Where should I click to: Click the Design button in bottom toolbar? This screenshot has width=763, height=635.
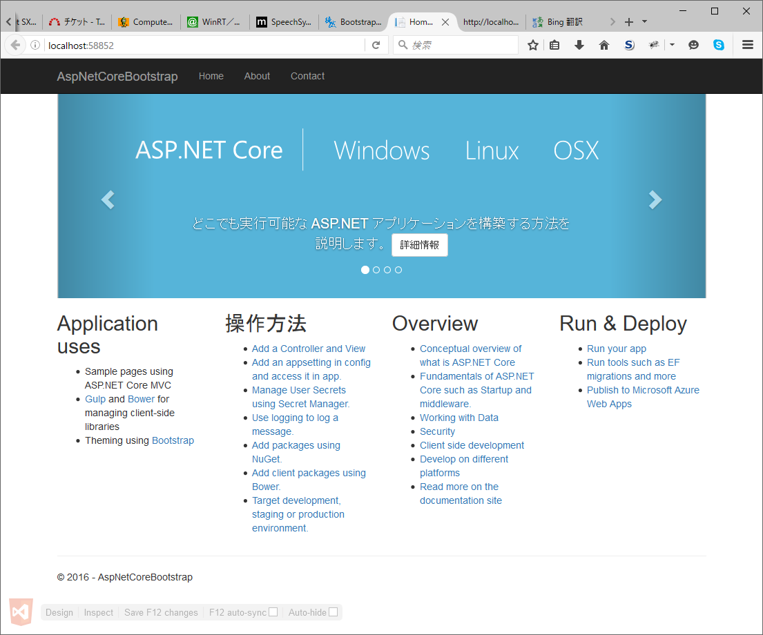tap(59, 612)
